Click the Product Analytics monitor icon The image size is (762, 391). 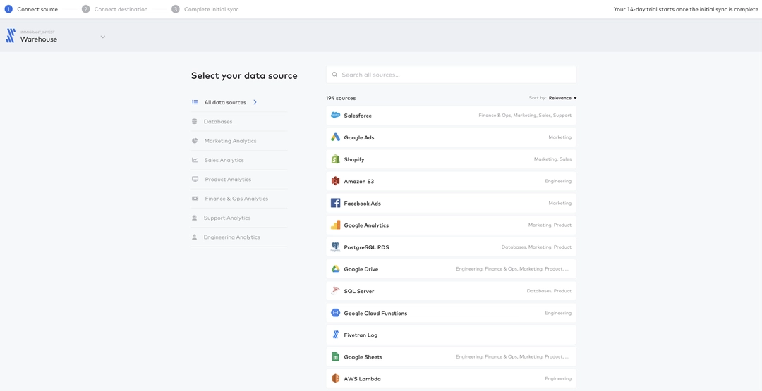pos(195,179)
